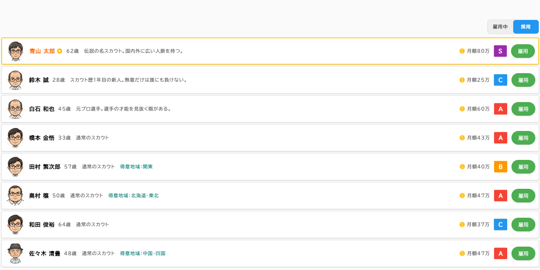Hire scout 奥村 穣 via 雇用
This screenshot has height=270, width=540.
523,196
